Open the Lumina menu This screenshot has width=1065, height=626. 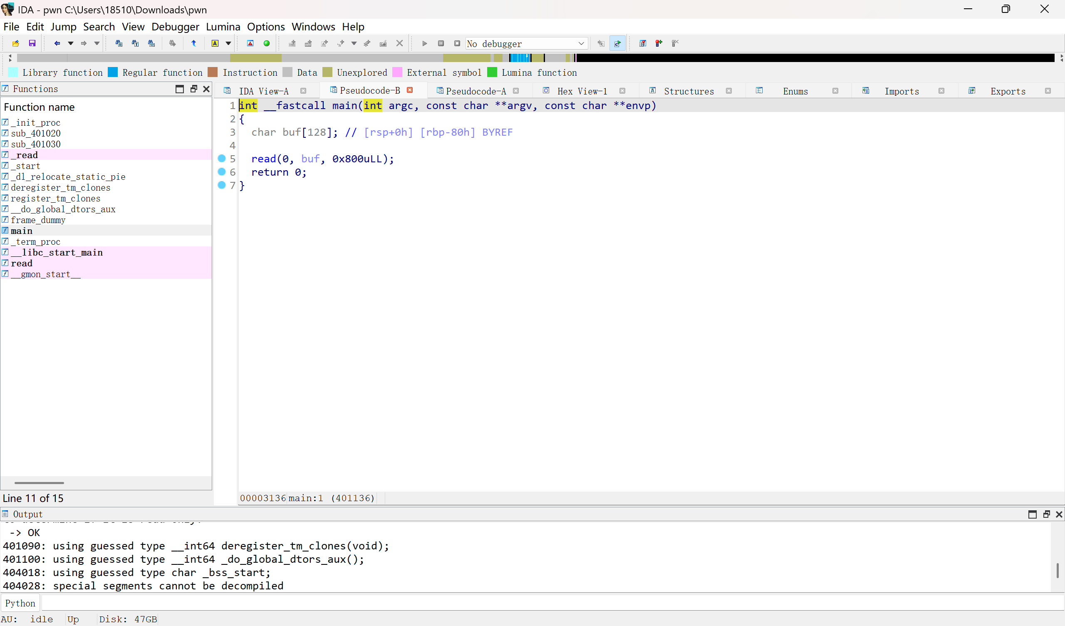[x=223, y=27]
